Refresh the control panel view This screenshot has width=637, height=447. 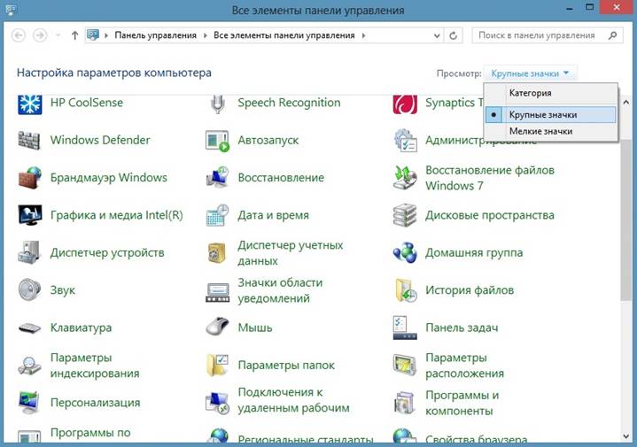[453, 35]
